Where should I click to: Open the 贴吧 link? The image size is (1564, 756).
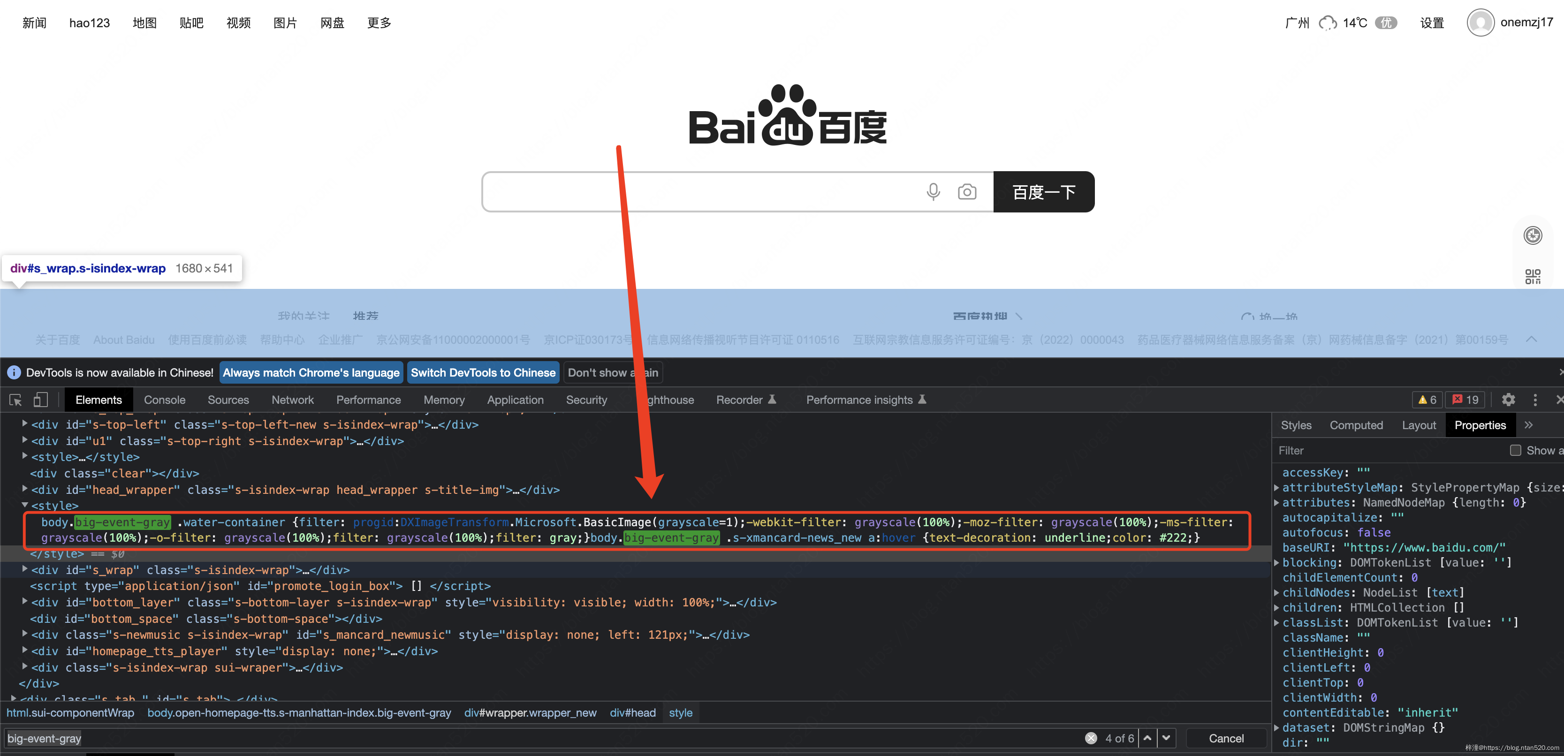[x=191, y=23]
